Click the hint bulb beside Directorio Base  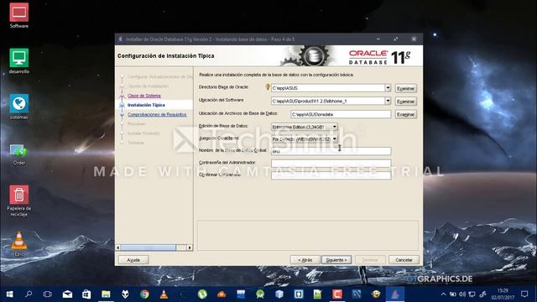pyautogui.click(x=268, y=87)
